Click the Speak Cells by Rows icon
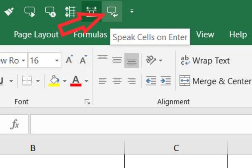 click(x=71, y=12)
